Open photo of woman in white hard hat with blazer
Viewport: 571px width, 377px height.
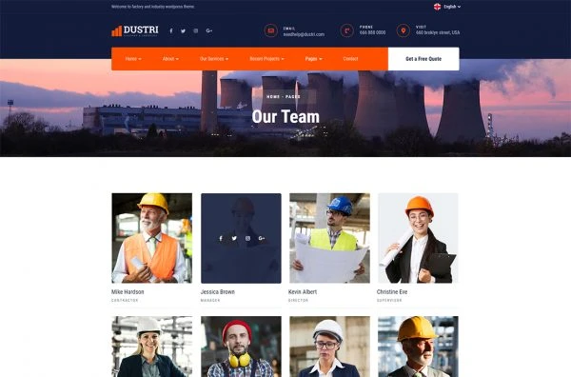click(151, 347)
